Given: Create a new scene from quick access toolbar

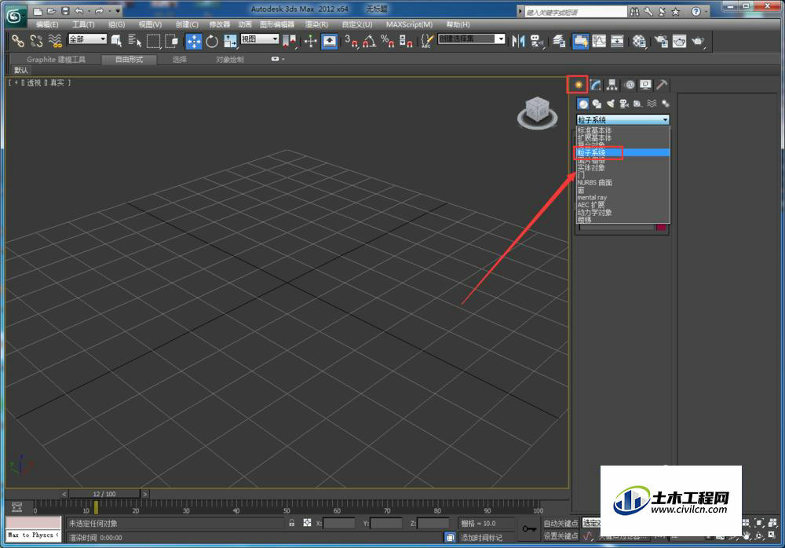Looking at the screenshot, I should [38, 10].
